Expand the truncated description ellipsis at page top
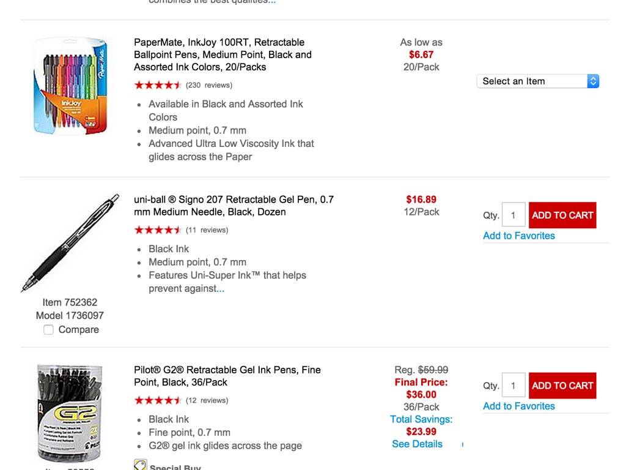Screen dimensions: 626x470 click(272, 2)
